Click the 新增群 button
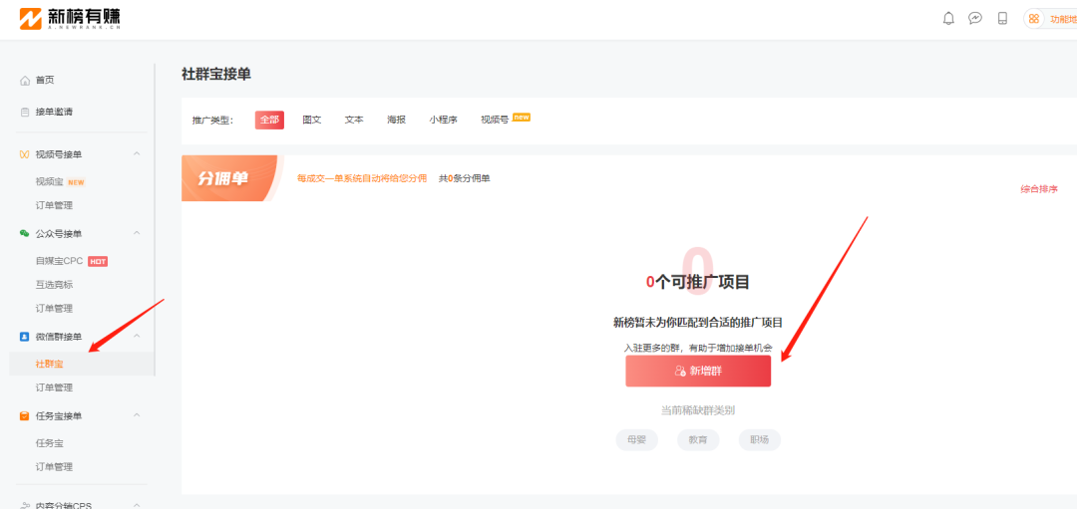 click(x=698, y=371)
